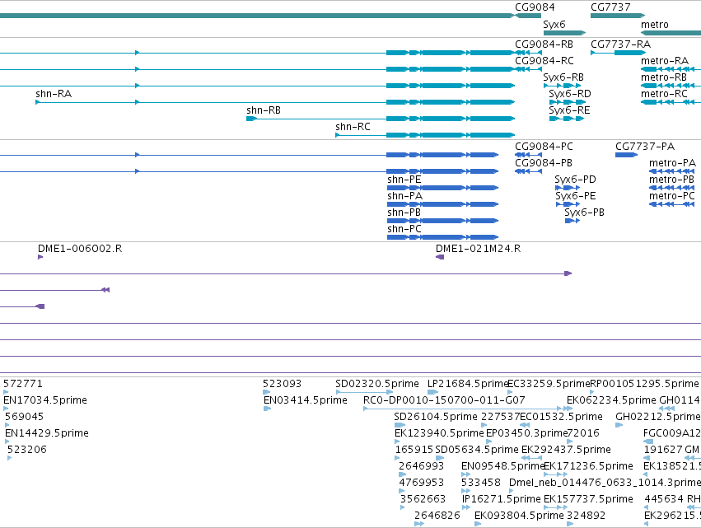Select the shn-PA protein feature

[x=442, y=204]
